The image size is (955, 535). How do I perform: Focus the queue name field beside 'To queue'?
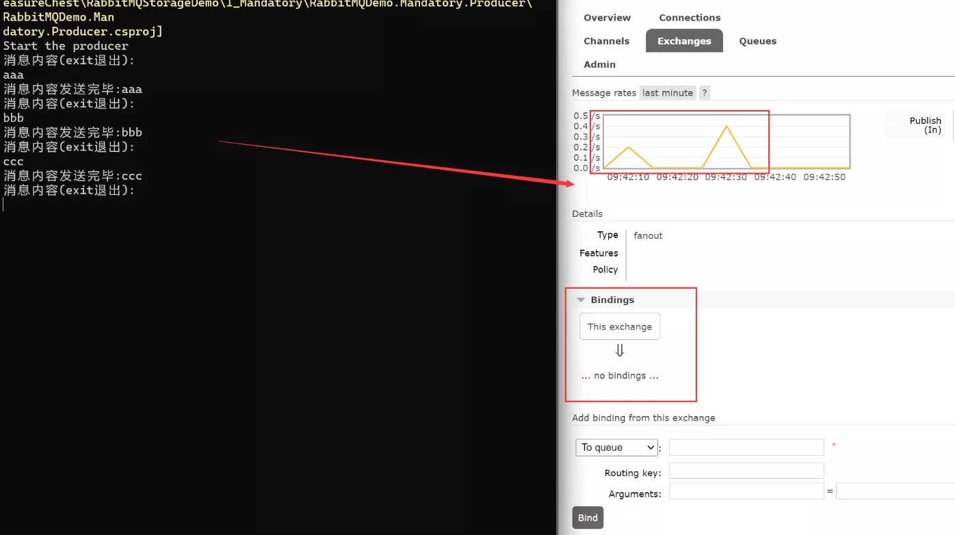click(x=746, y=447)
